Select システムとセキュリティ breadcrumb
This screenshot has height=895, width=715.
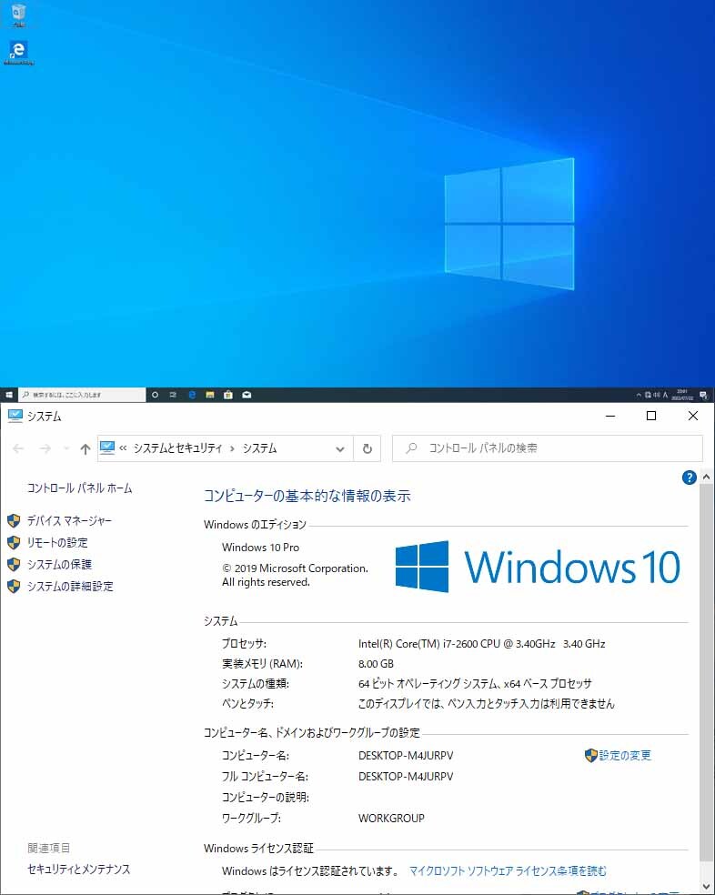coord(177,448)
